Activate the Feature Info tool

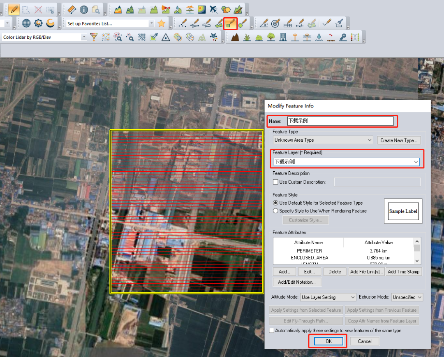coord(84,9)
